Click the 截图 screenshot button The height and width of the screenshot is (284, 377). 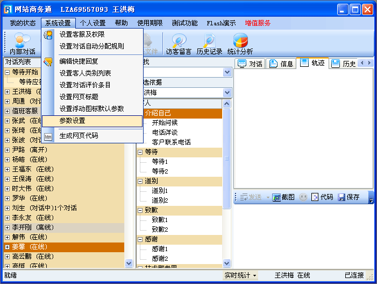(x=283, y=197)
